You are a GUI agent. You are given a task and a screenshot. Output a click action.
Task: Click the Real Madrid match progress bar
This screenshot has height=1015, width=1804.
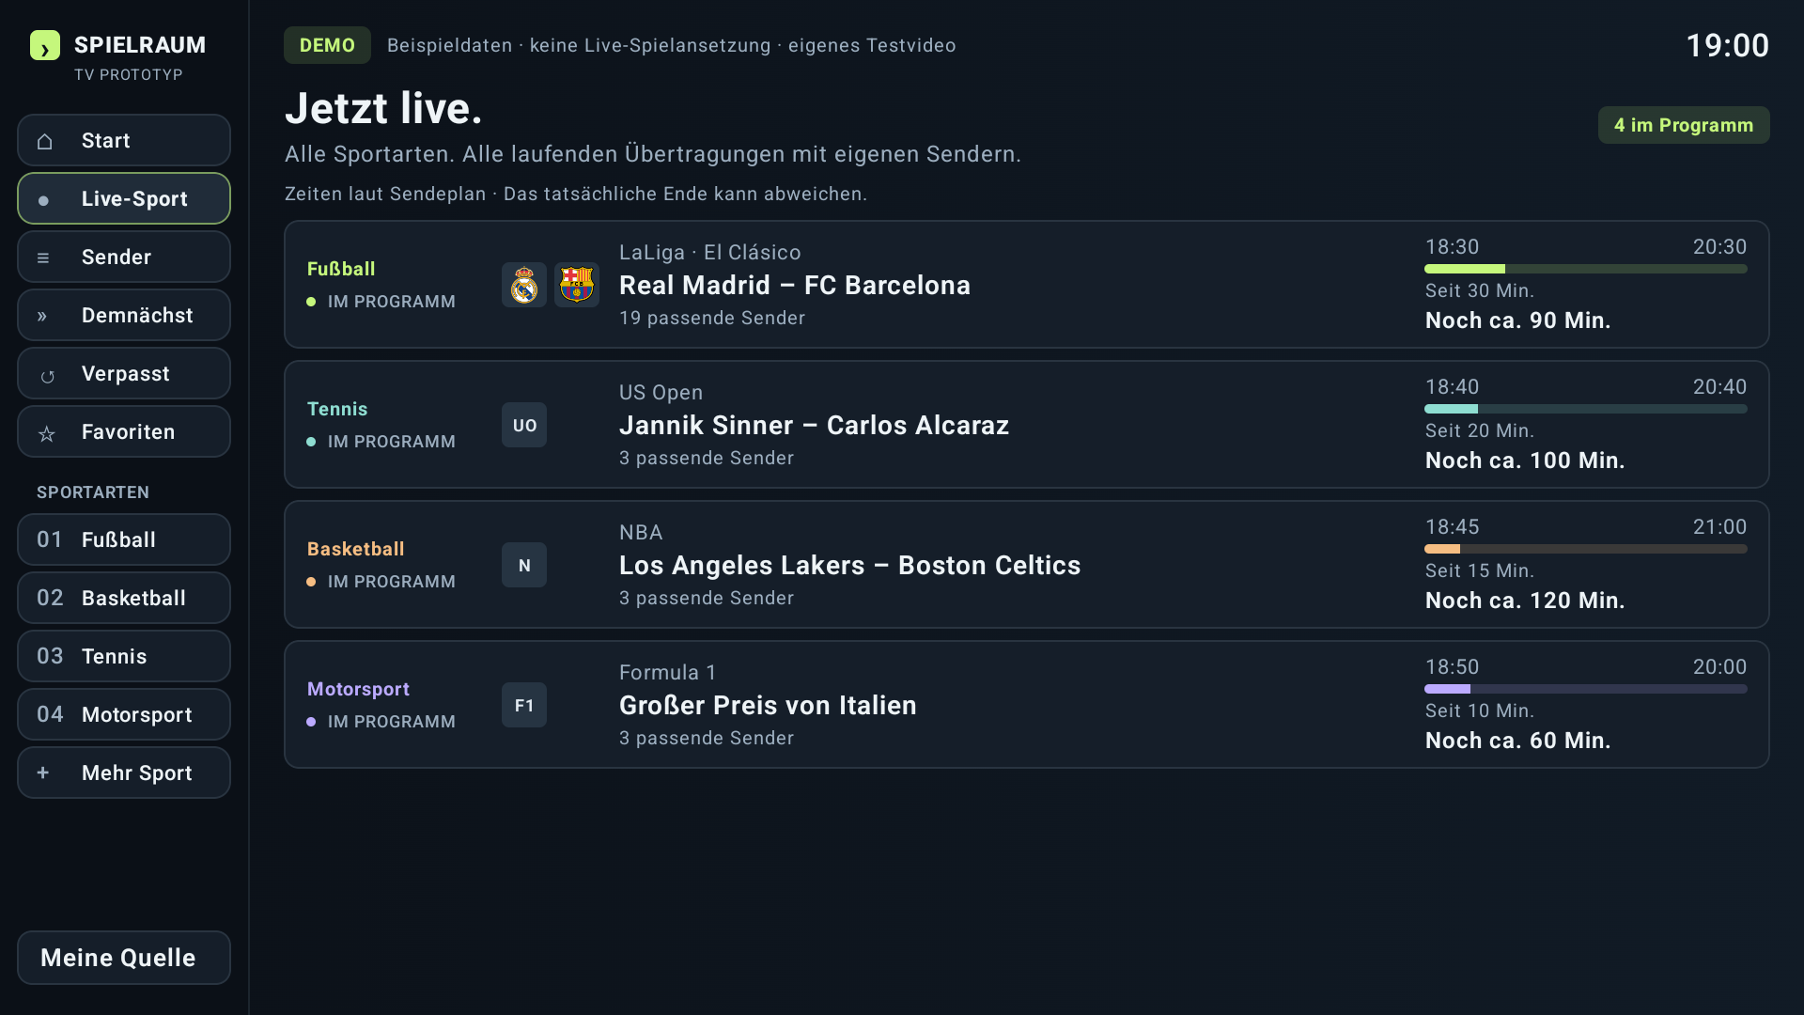point(1586,269)
